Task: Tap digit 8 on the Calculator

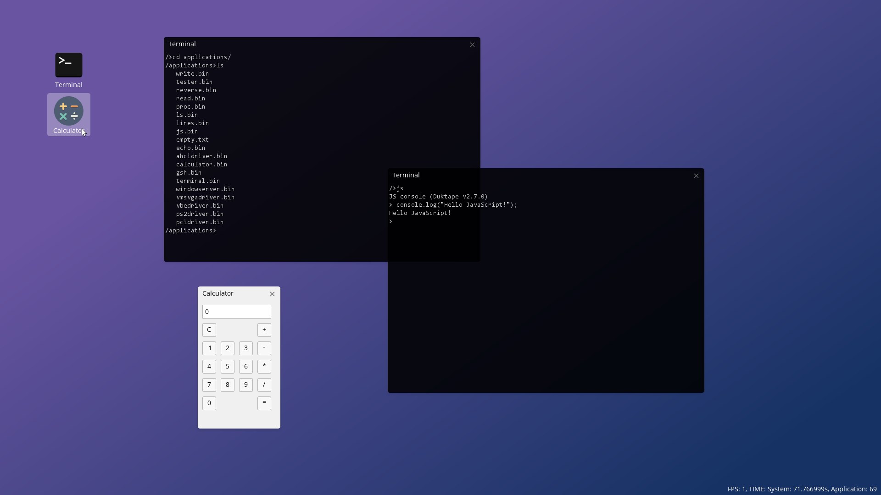Action: coord(228,385)
